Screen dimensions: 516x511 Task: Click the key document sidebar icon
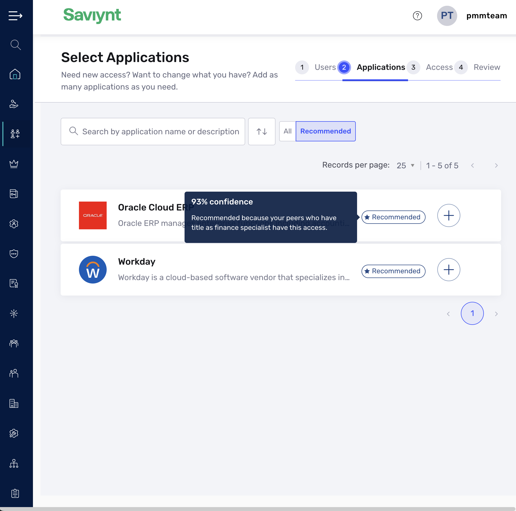[x=14, y=194]
